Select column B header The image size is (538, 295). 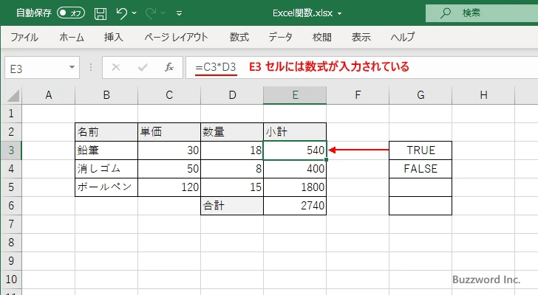click(x=106, y=95)
